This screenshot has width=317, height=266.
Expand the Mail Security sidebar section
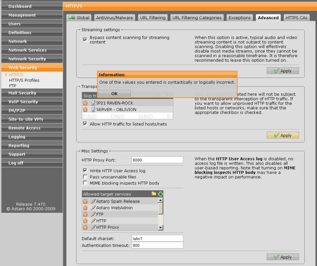[22, 93]
